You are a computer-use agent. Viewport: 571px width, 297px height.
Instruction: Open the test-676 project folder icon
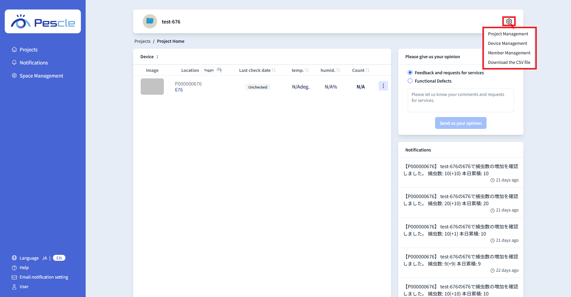[x=150, y=21]
